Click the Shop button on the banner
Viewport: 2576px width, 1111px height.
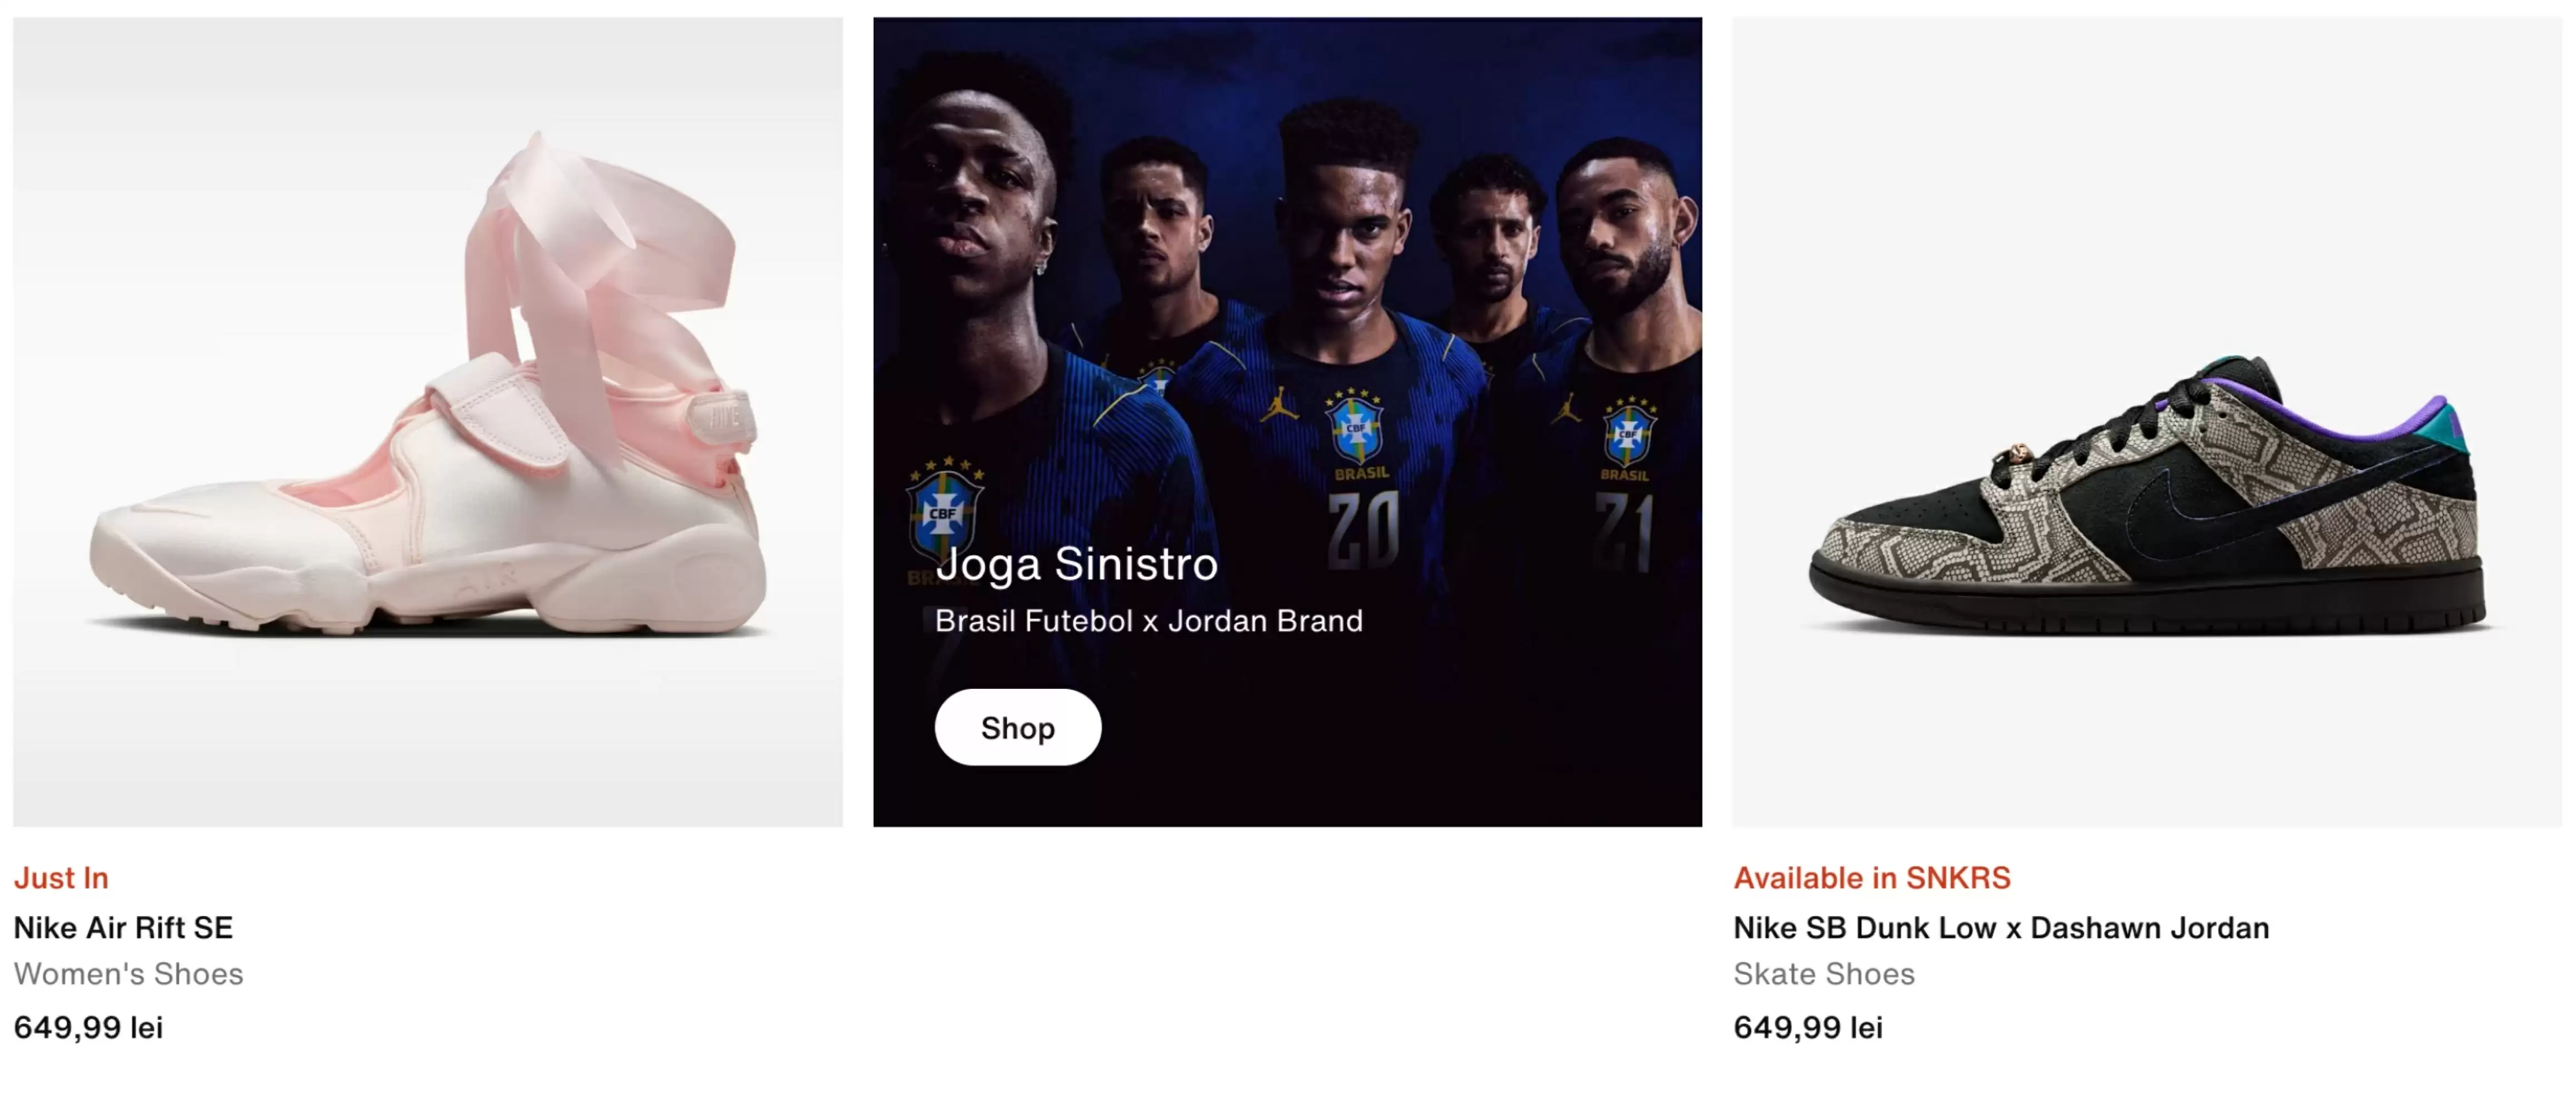click(x=1017, y=727)
